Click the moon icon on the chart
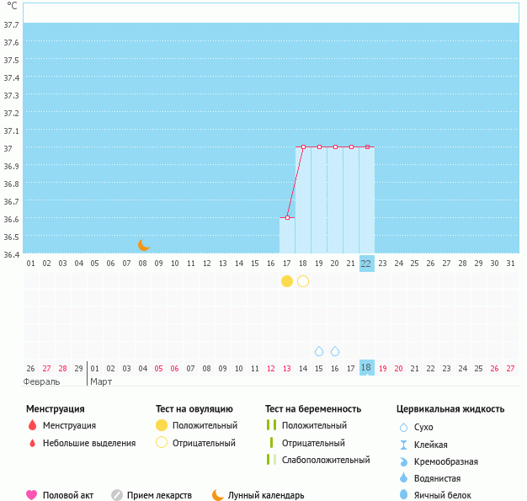Screen dimensions: 527x501 (x=144, y=245)
